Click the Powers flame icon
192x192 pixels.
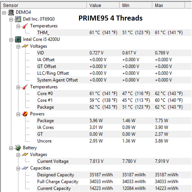(x=25, y=114)
